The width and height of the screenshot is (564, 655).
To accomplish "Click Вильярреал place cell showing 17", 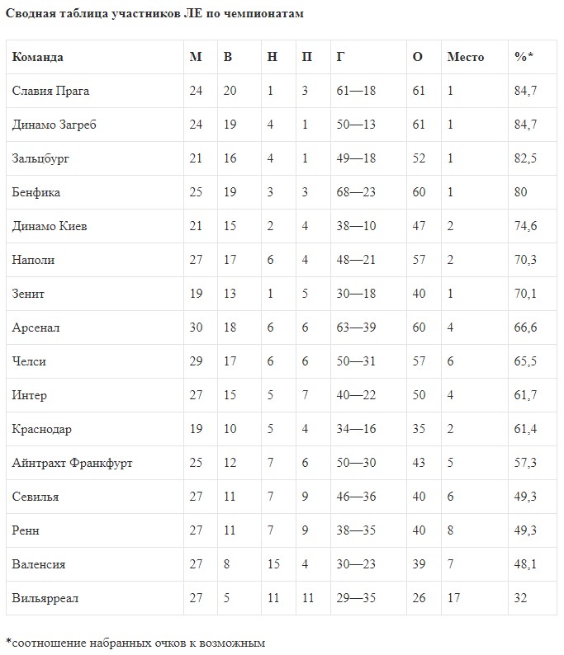I will point(454,598).
